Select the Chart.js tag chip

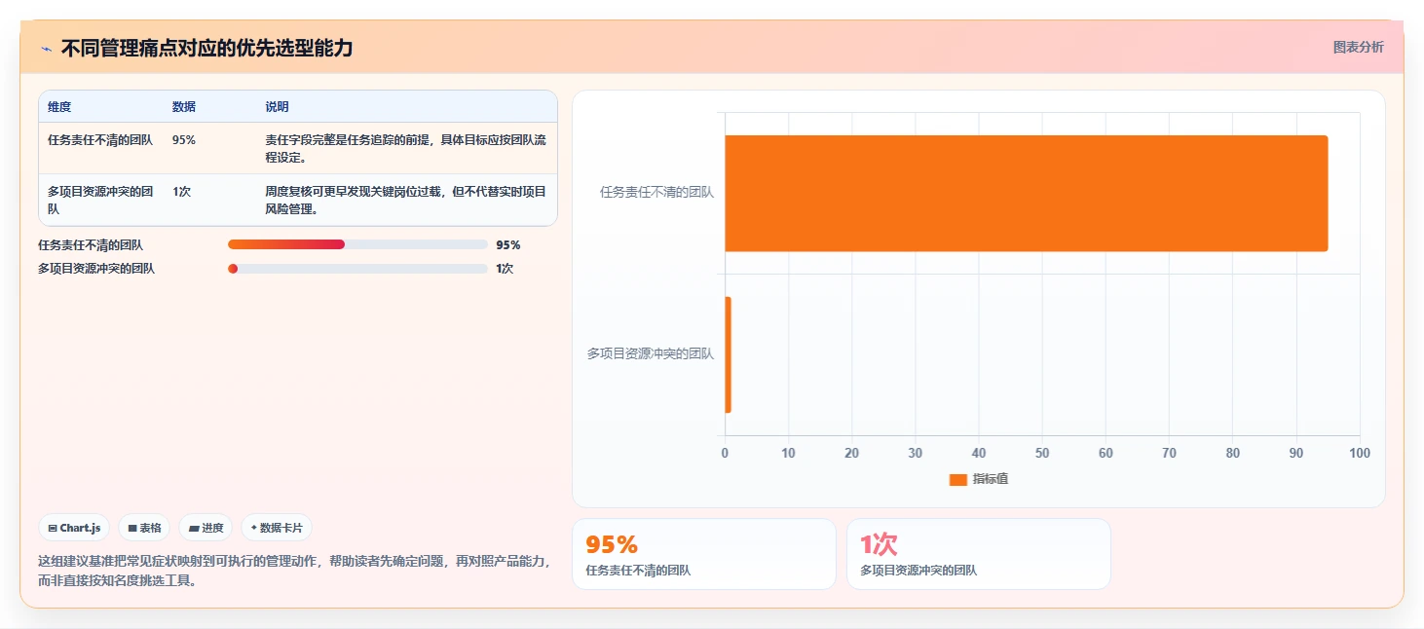tap(74, 528)
